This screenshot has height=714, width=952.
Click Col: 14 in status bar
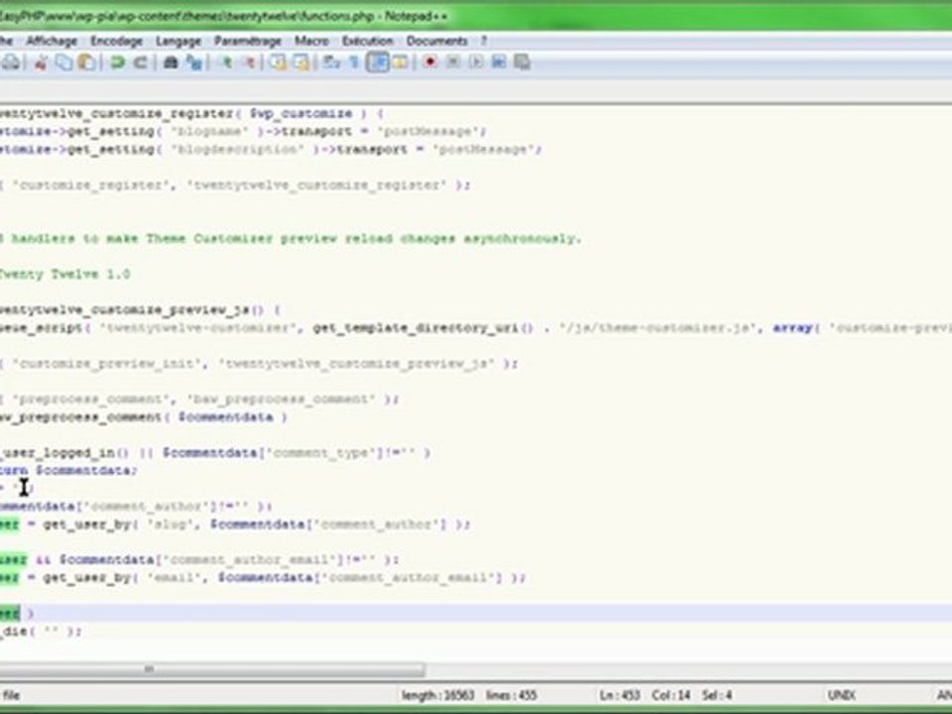click(671, 695)
